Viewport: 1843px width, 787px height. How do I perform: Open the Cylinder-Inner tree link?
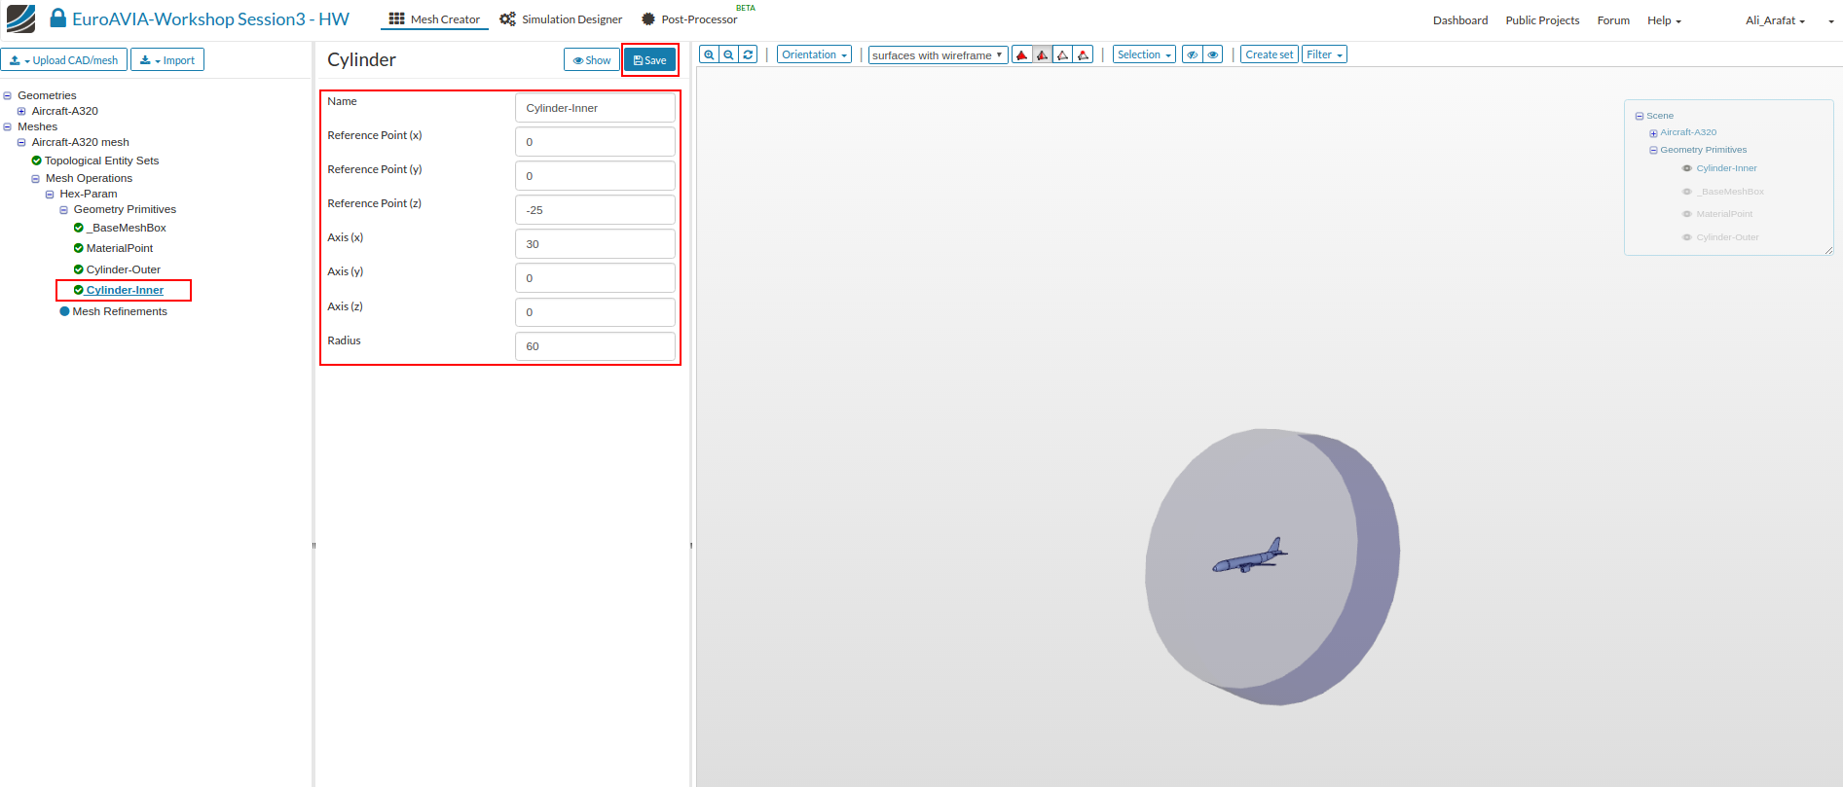coord(125,290)
